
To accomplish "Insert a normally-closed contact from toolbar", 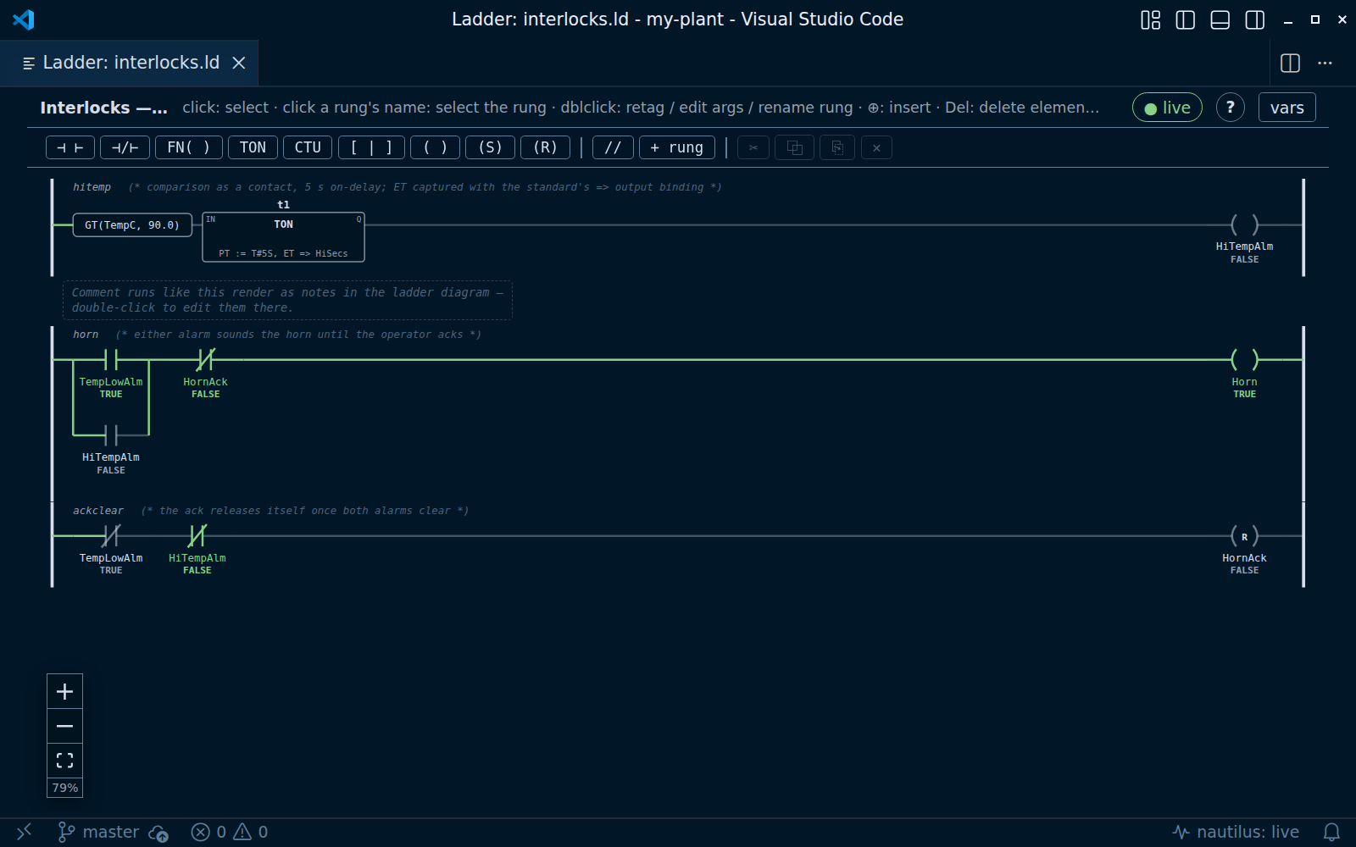I will coord(125,147).
